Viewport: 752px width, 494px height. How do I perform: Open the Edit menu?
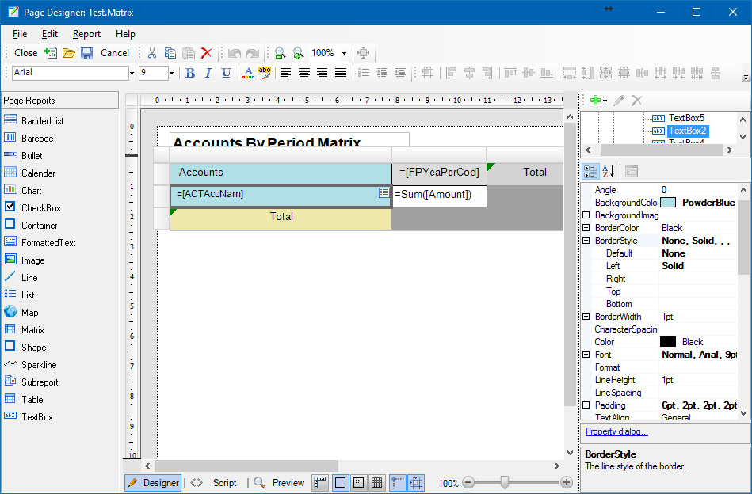[x=50, y=34]
